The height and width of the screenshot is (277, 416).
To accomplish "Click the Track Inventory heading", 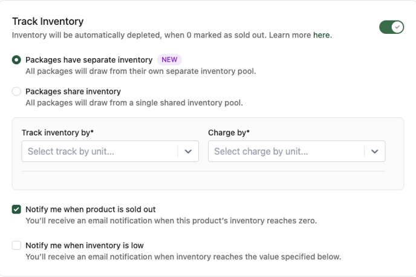I will [x=48, y=22].
